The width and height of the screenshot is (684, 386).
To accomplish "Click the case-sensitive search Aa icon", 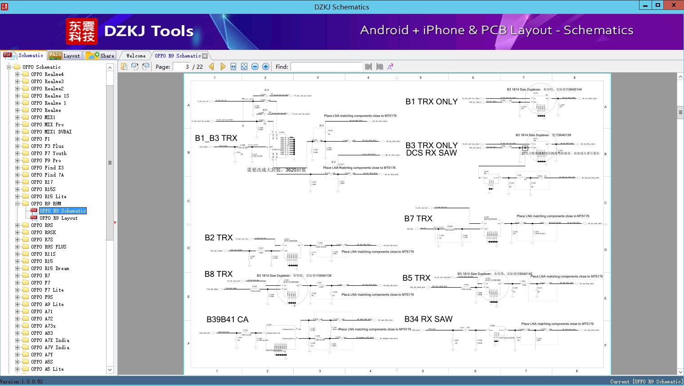I will coord(390,66).
